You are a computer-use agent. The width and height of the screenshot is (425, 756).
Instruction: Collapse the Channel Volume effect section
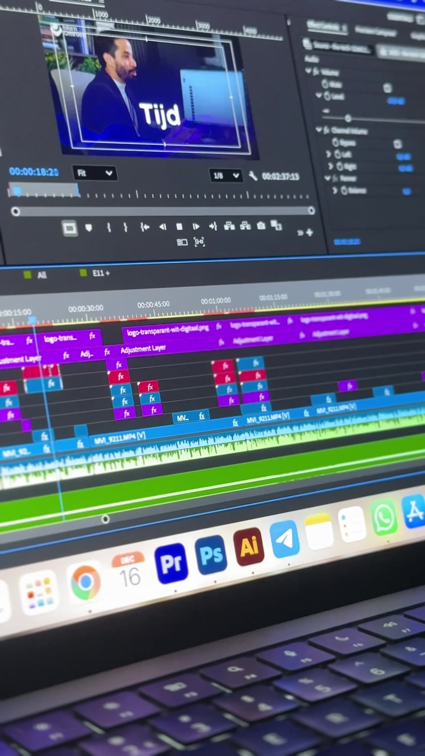(x=319, y=130)
